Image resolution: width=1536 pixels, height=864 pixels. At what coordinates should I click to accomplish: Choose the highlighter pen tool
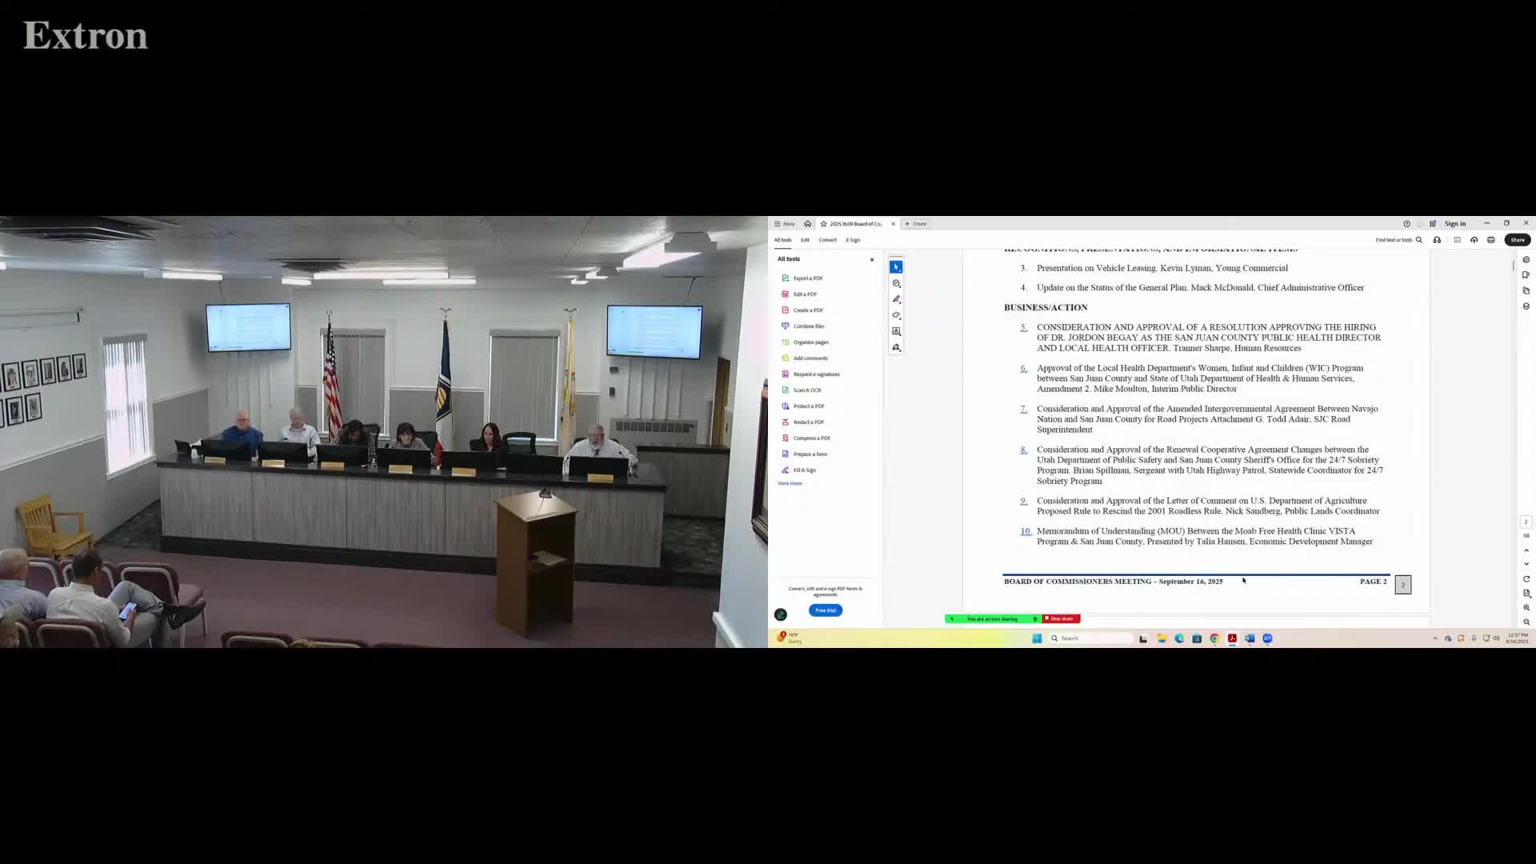[x=896, y=299]
